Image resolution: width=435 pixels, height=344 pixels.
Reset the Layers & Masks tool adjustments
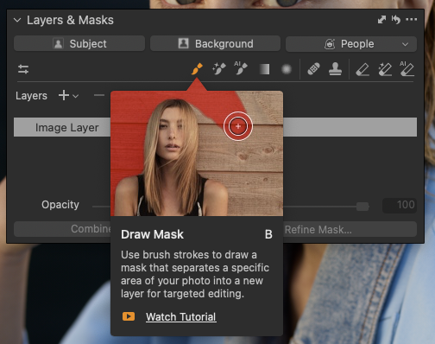point(396,20)
